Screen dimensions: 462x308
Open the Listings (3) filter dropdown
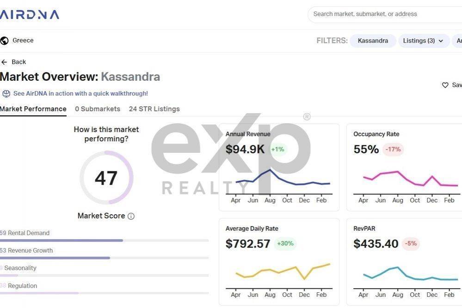coord(424,41)
